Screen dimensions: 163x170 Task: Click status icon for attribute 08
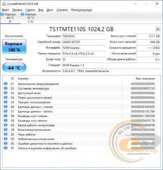(6, 116)
